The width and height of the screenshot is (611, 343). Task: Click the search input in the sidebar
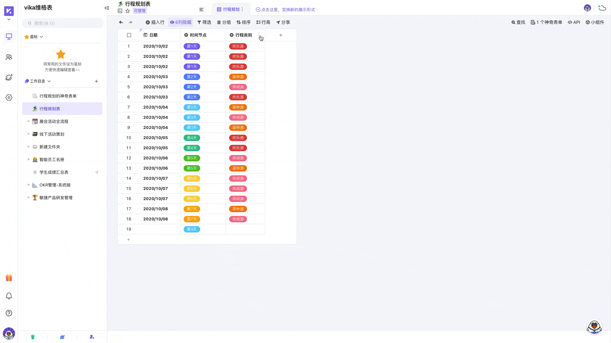63,23
